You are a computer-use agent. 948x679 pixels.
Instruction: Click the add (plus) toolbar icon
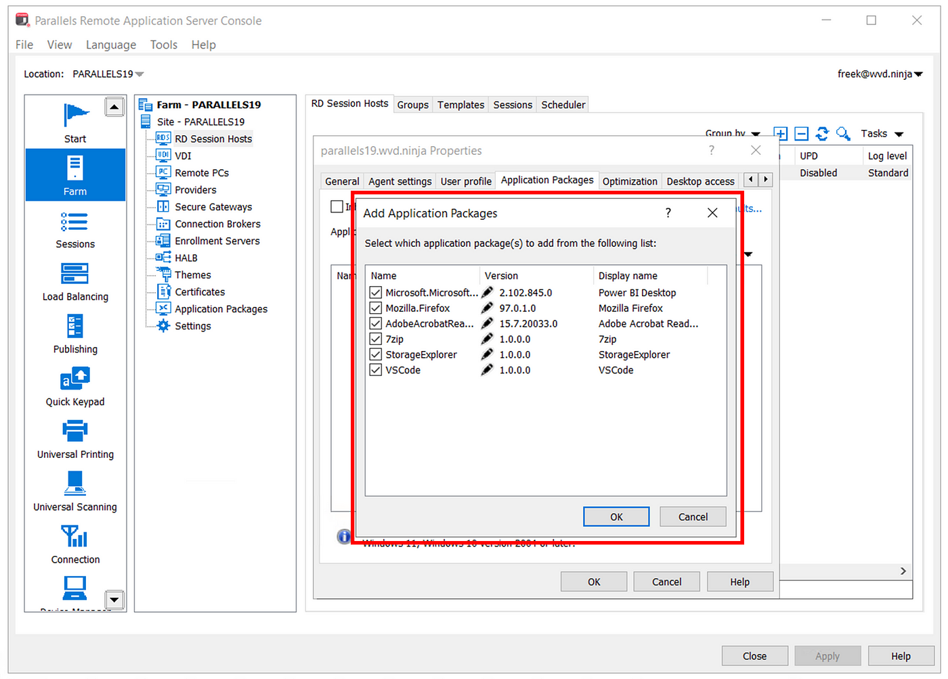(x=781, y=134)
